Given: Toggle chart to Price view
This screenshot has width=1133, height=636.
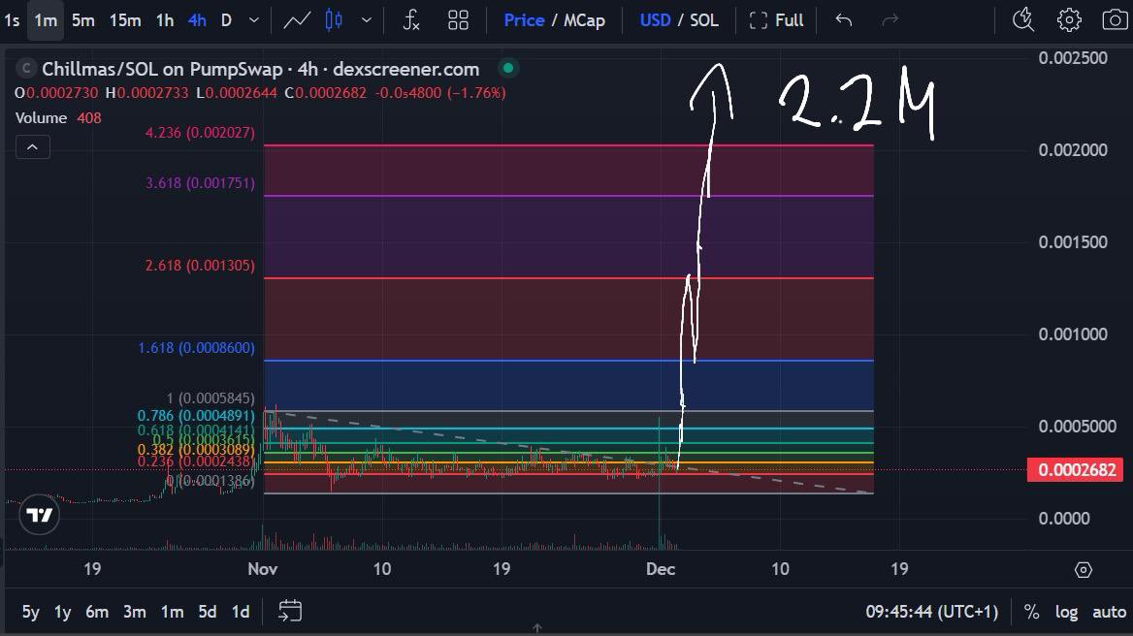Looking at the screenshot, I should click(524, 20).
